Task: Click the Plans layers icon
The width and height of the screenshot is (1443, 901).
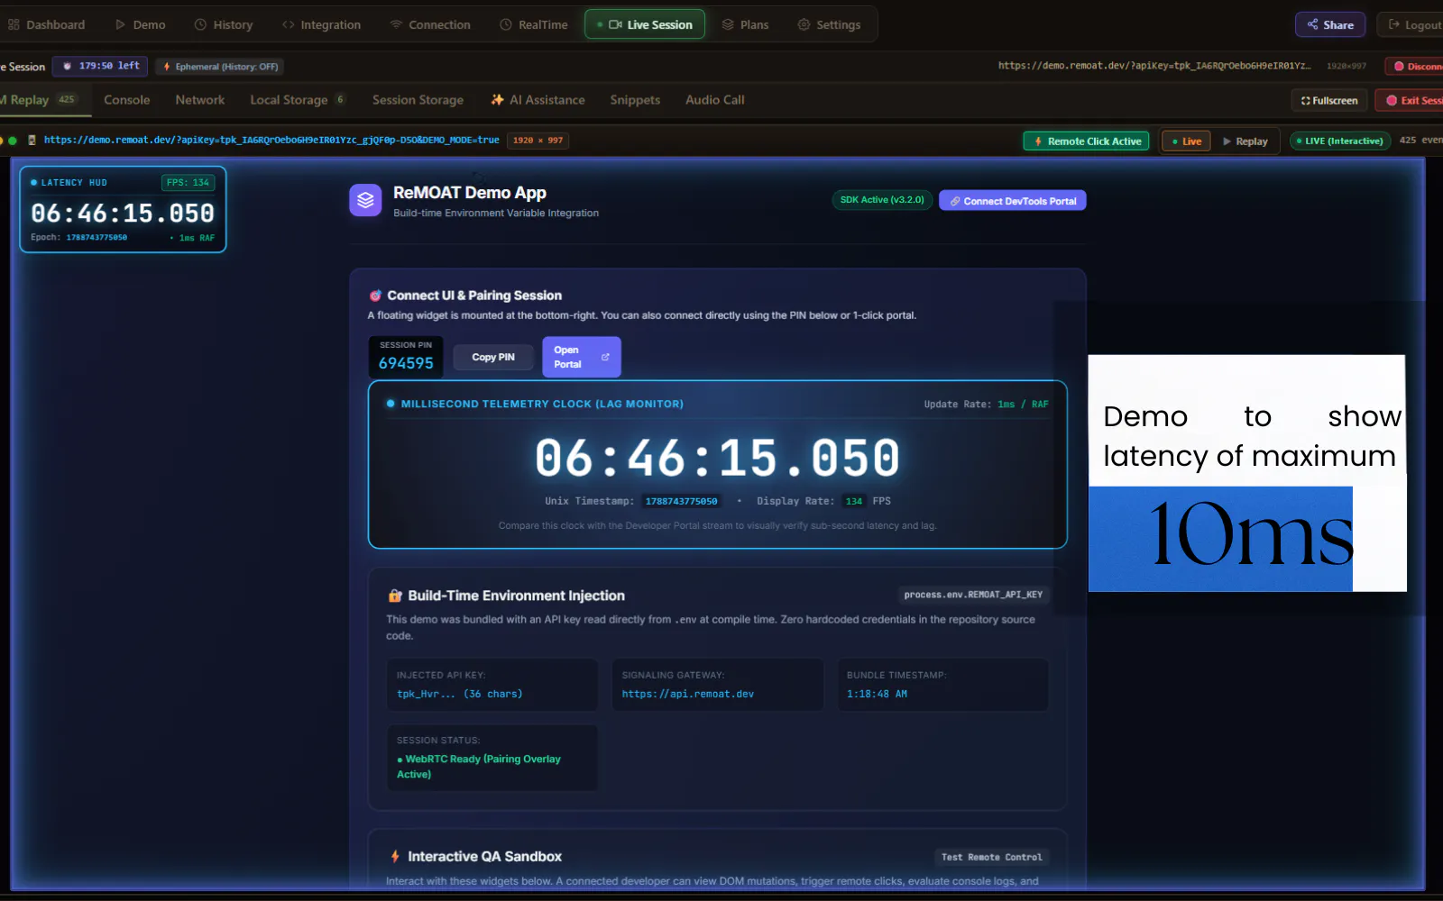Action: pos(728,24)
